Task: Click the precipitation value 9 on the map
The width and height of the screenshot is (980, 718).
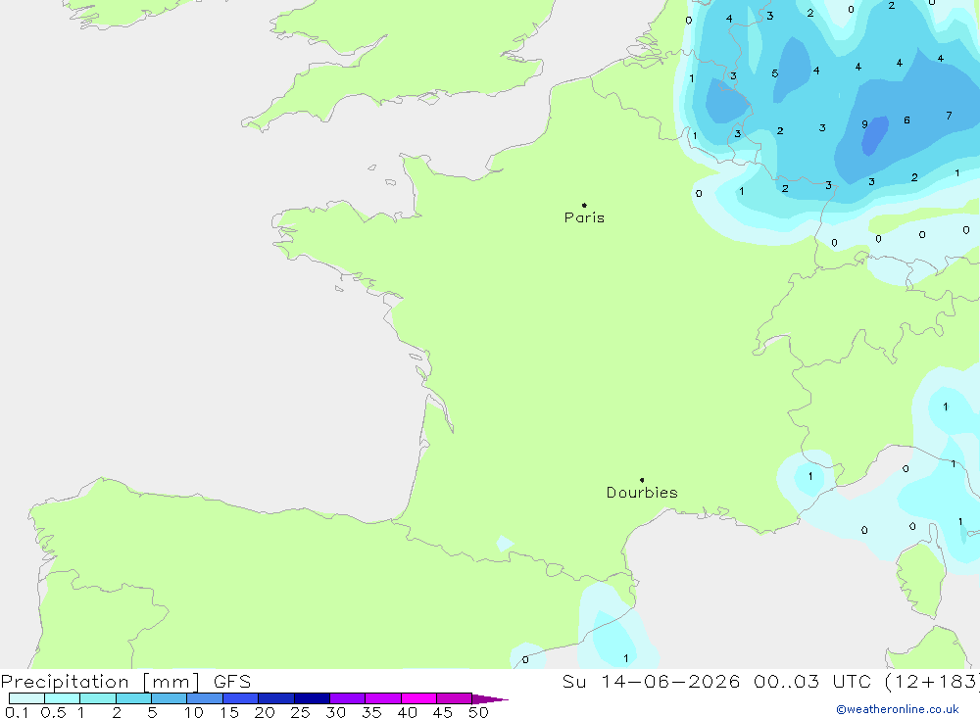Action: [864, 124]
